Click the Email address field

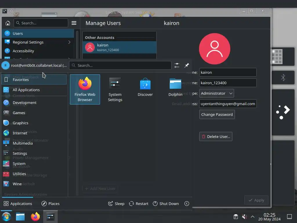pos(228,104)
